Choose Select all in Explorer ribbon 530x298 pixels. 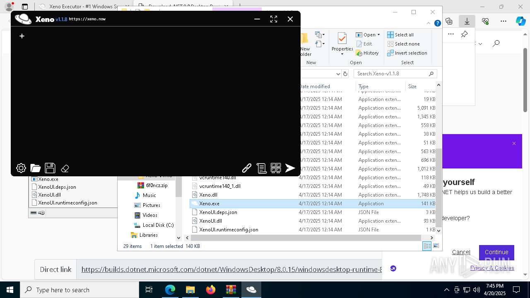(400, 35)
